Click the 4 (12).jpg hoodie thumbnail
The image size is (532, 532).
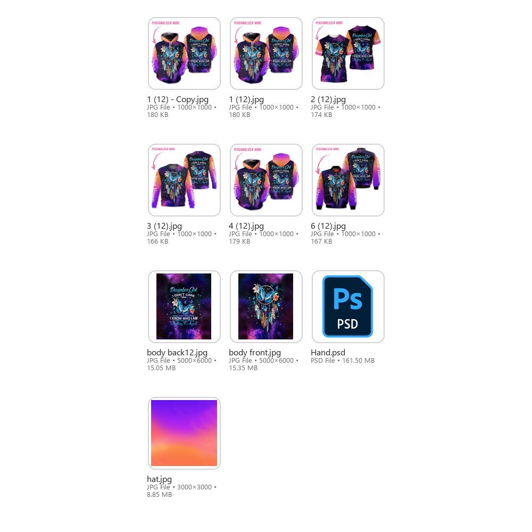(266, 180)
